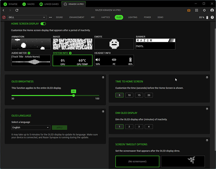Click the battery status icon

pos(207,17)
